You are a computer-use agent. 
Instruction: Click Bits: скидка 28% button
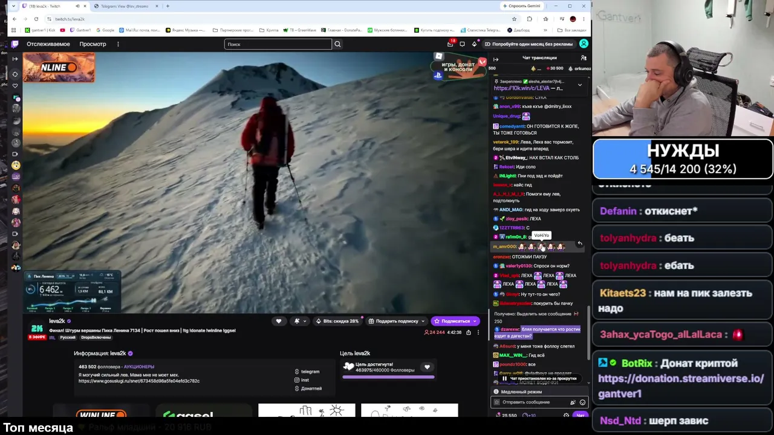tap(337, 321)
